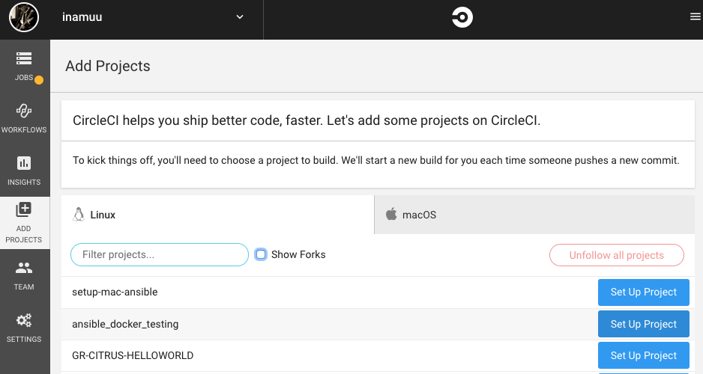Enable the Show Forks checkbox
703x374 pixels.
(x=261, y=254)
